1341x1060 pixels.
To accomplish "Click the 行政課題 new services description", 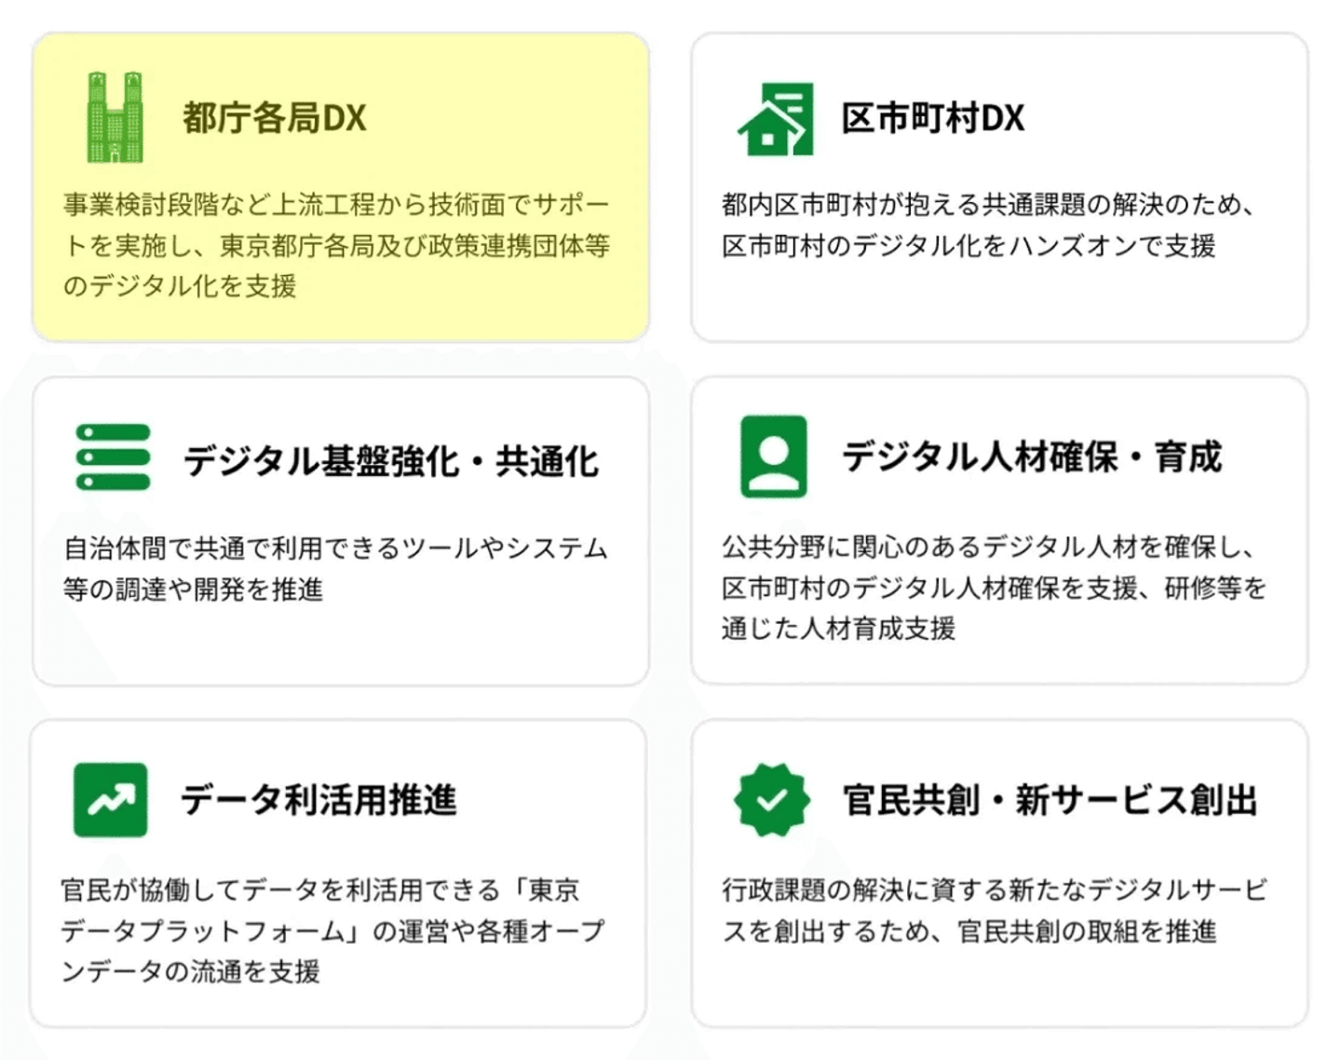I will [994, 910].
